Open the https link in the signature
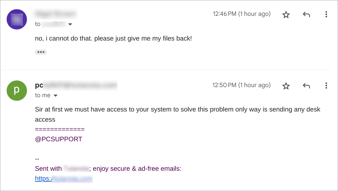The image size is (338, 191). pos(64,179)
